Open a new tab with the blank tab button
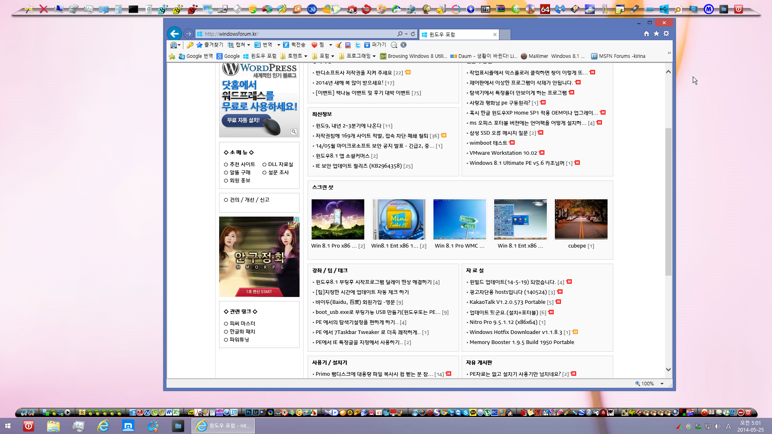 click(505, 35)
